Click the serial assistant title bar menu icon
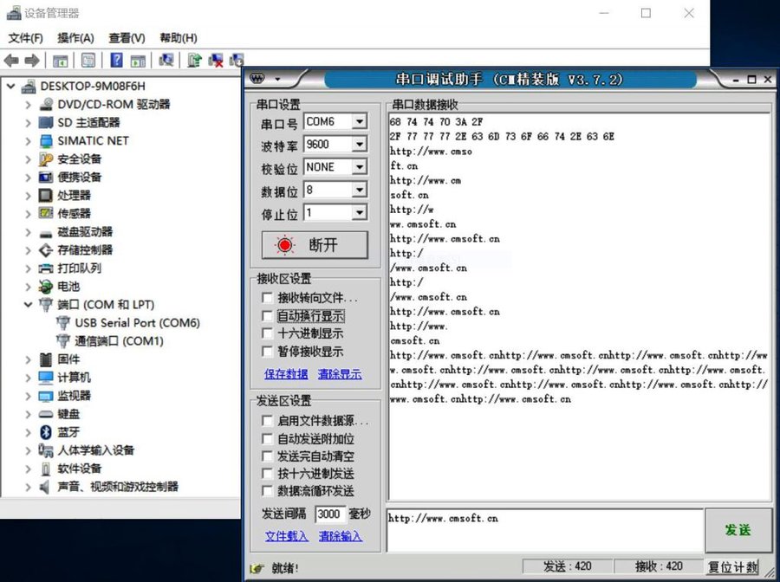780x582 pixels. [x=257, y=79]
